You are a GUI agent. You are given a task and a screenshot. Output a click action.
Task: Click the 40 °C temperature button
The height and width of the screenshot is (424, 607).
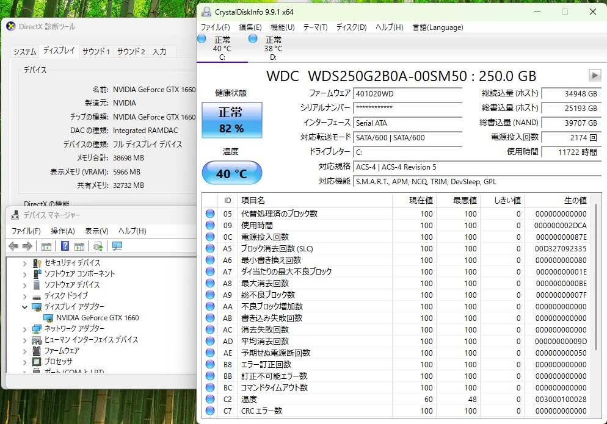coord(232,173)
